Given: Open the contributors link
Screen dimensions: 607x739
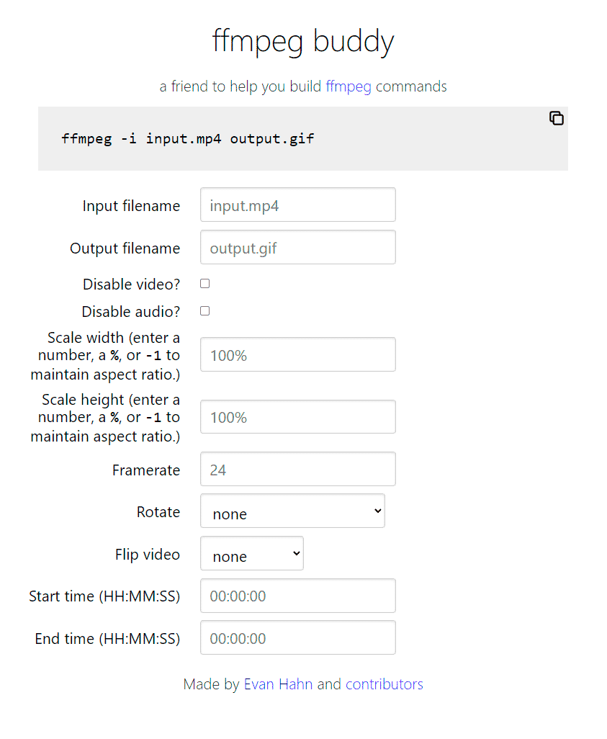Looking at the screenshot, I should (x=385, y=684).
